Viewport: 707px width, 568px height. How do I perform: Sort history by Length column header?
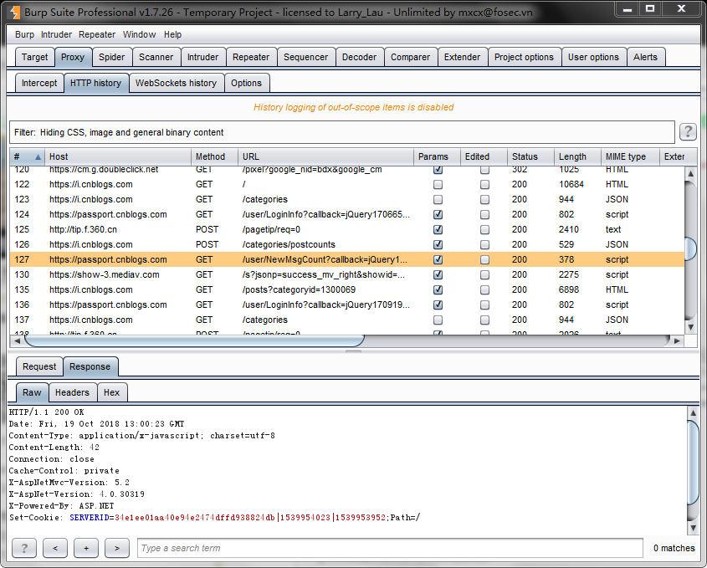[x=577, y=157]
